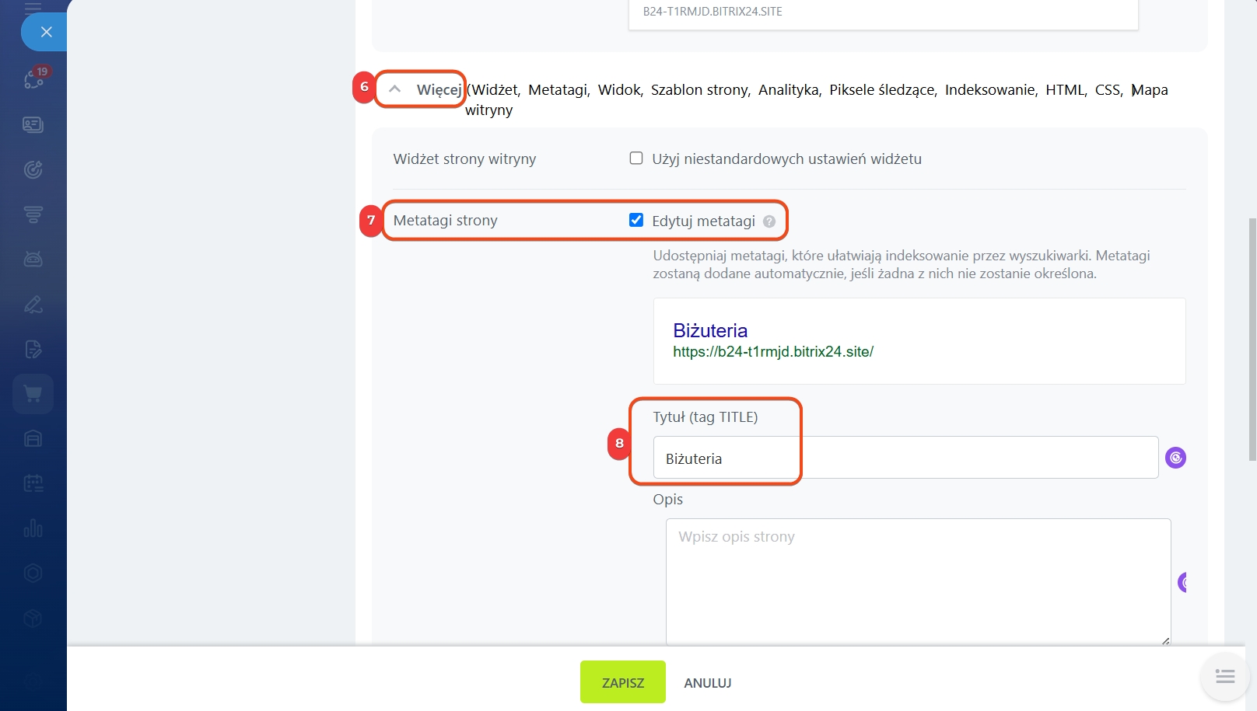
Task: Click the ZAPISZ button
Action: click(622, 682)
